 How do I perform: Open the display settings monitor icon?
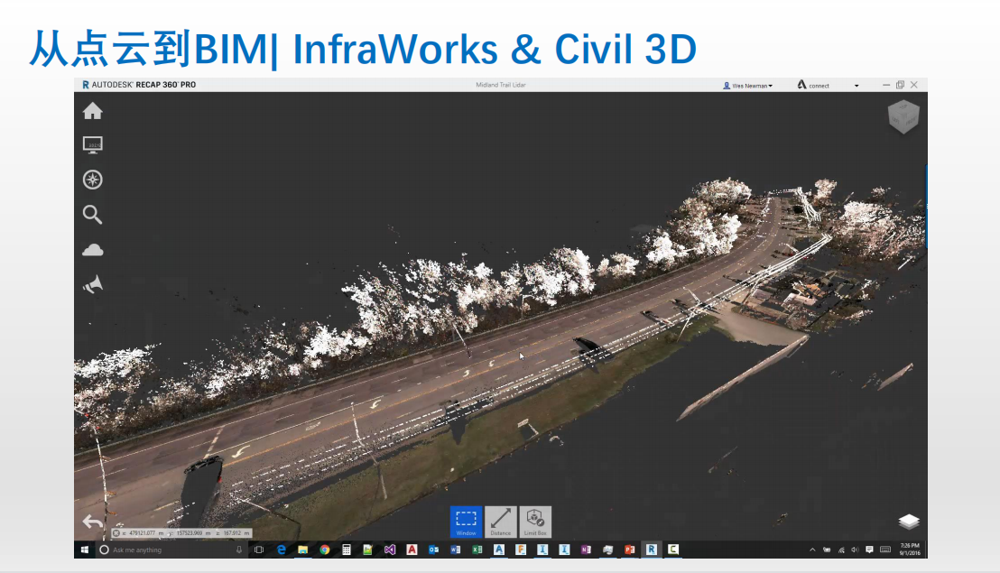coord(92,145)
